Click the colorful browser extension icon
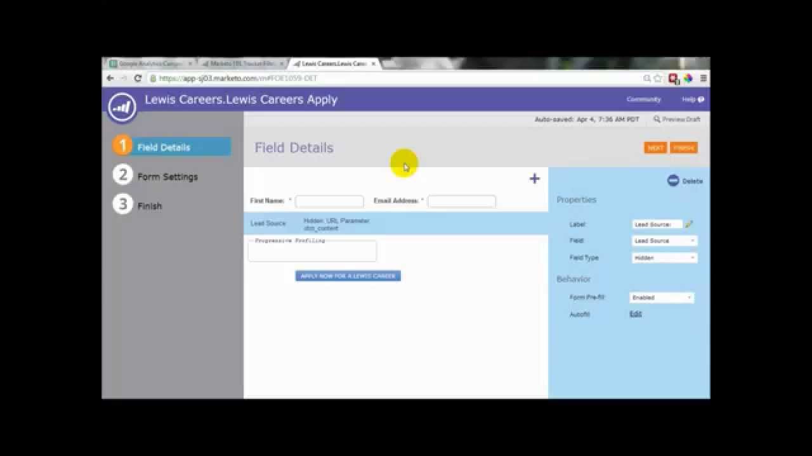812x456 pixels. click(x=688, y=79)
